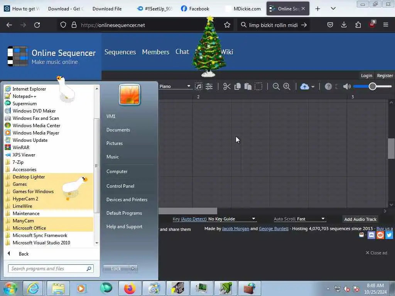Click the paste clipboard icon
The image size is (395, 296).
tap(248, 87)
